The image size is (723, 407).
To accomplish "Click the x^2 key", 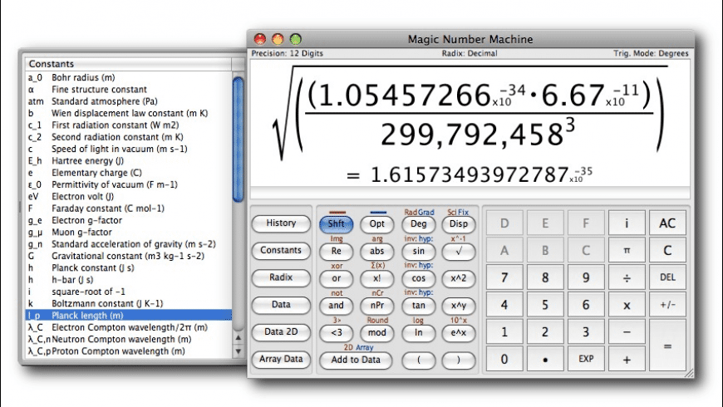I will [x=459, y=278].
